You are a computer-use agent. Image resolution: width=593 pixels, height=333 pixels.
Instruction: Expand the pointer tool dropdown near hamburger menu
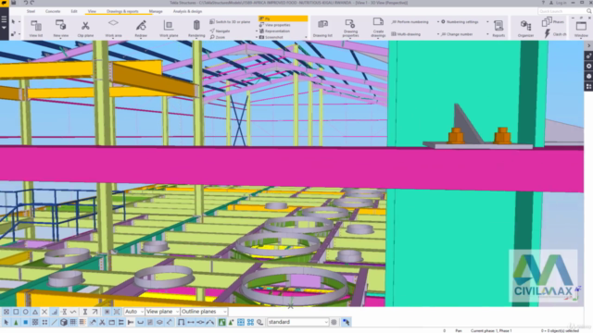[19, 22]
